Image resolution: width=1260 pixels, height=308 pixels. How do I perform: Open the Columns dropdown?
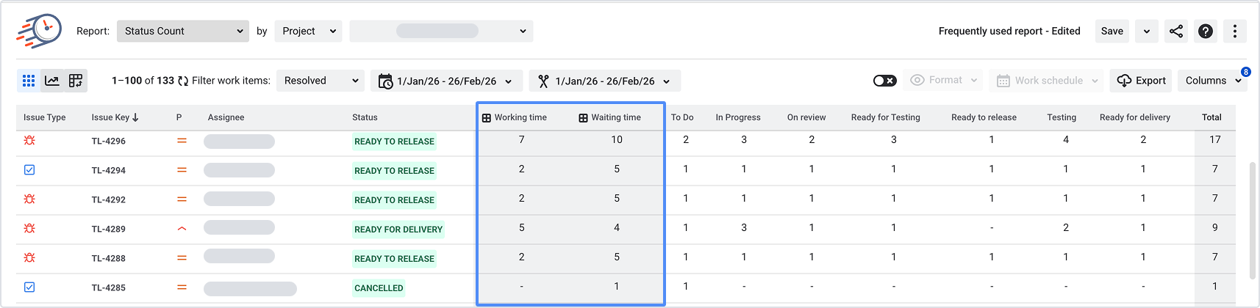pos(1214,81)
